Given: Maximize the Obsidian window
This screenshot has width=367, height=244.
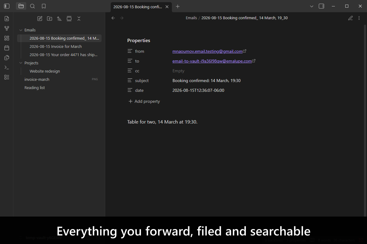Looking at the screenshot, I should [x=347, y=6].
